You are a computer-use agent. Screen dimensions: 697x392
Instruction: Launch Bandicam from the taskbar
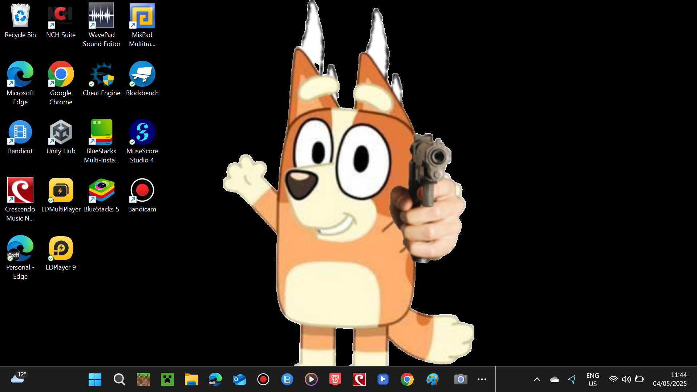coord(263,379)
